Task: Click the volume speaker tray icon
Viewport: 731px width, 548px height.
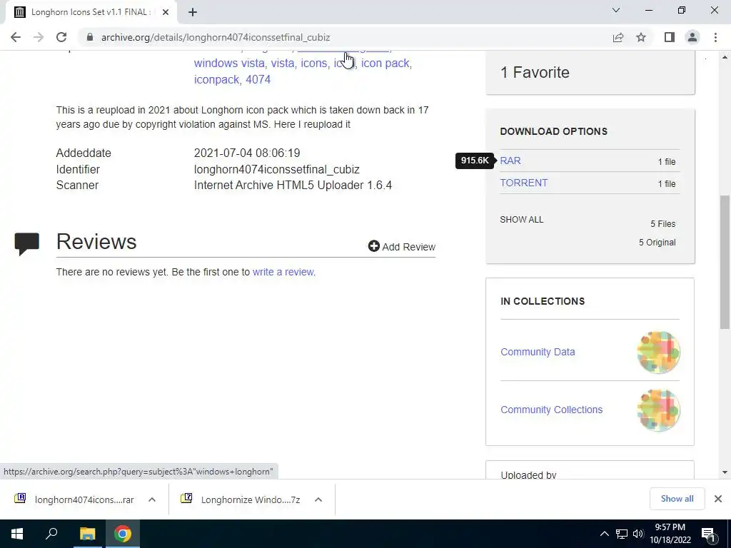Action: pos(638,534)
